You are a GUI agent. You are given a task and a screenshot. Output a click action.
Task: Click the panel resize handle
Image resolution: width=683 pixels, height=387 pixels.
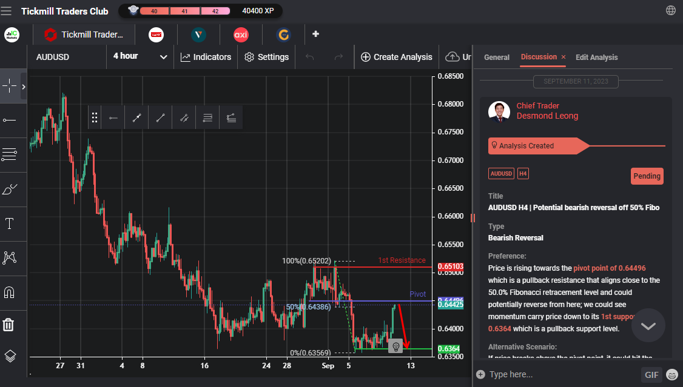tap(473, 218)
